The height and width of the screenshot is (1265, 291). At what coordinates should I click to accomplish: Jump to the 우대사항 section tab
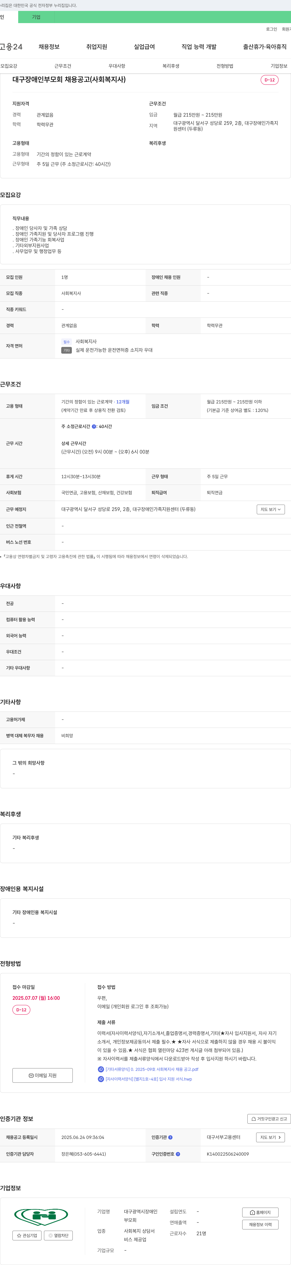coord(117,66)
